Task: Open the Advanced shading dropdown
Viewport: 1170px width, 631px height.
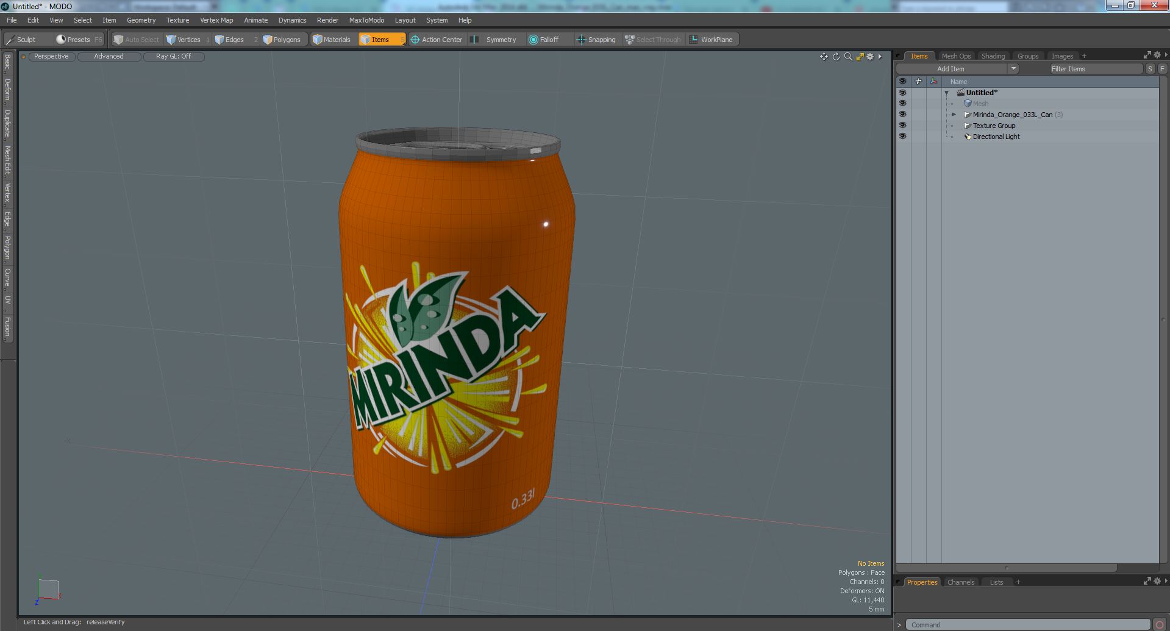Action: pyautogui.click(x=109, y=56)
